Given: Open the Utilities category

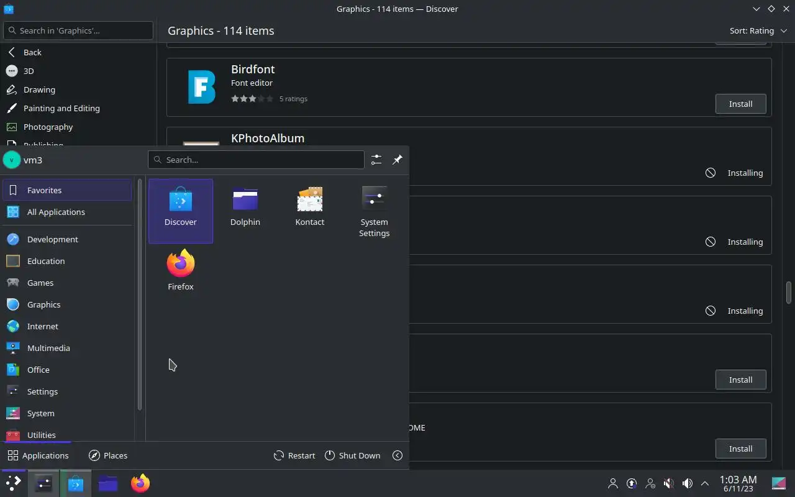Looking at the screenshot, I should [67, 434].
